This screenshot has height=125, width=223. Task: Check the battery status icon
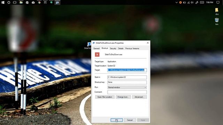(184, 2)
